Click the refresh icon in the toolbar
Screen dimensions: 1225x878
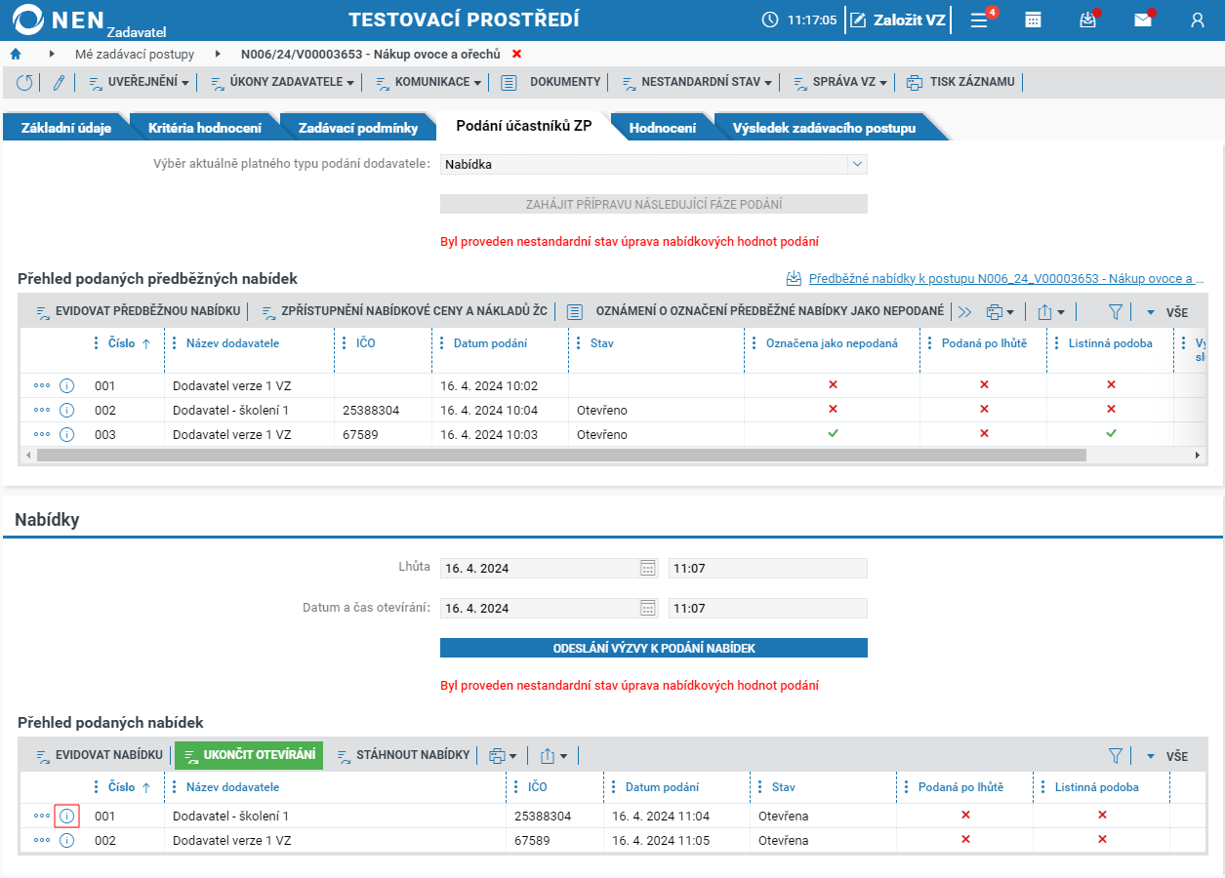pos(23,83)
